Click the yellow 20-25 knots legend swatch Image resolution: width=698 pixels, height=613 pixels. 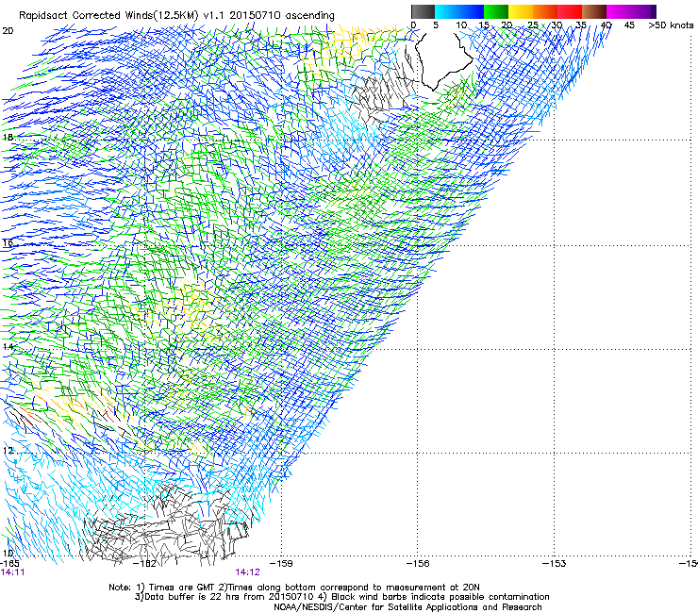[x=521, y=11]
